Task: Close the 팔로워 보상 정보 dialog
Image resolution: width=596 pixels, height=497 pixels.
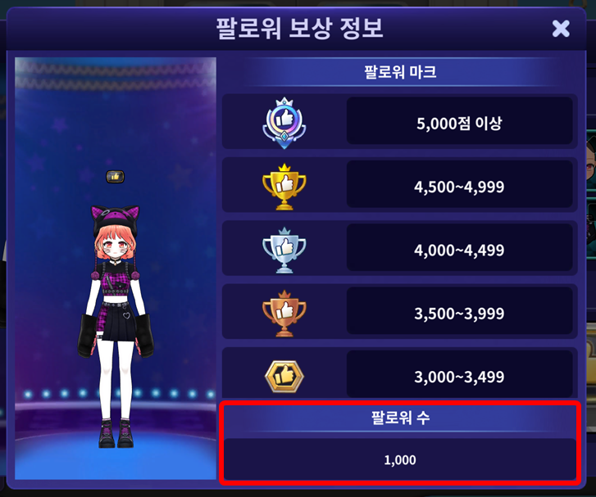Action: coord(561,29)
